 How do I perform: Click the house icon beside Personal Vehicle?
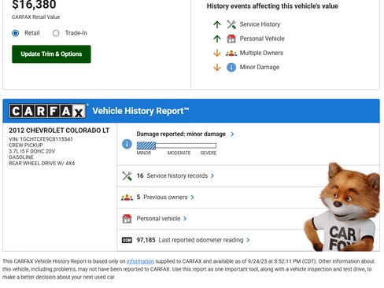[x=231, y=39]
